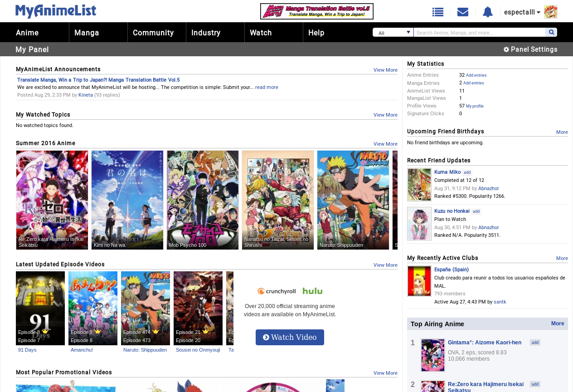Image resolution: width=573 pixels, height=392 pixels.
Task: Click crown icon on Amanchu! Episode 9
Action: pyautogui.click(x=98, y=332)
